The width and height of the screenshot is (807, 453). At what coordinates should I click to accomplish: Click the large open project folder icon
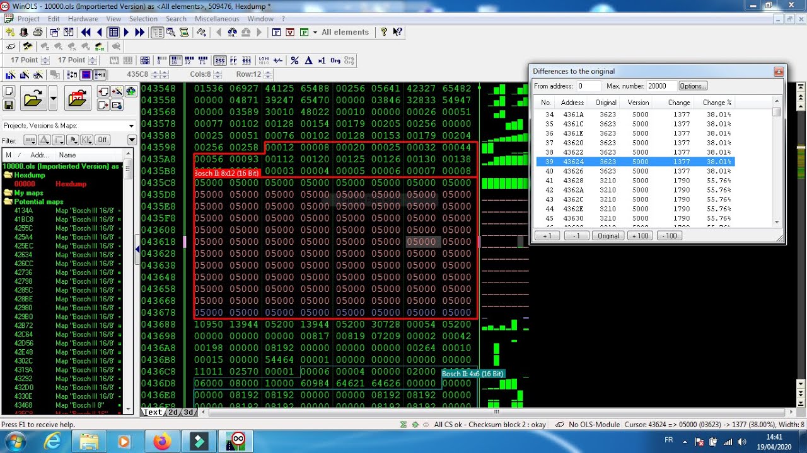pos(33,98)
